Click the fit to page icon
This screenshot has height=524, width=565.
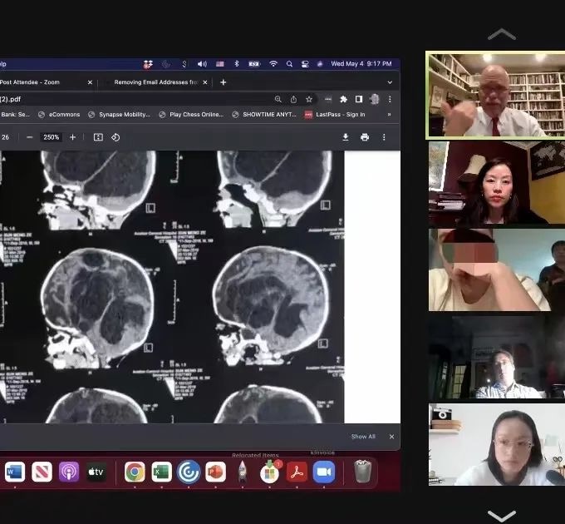pos(98,137)
